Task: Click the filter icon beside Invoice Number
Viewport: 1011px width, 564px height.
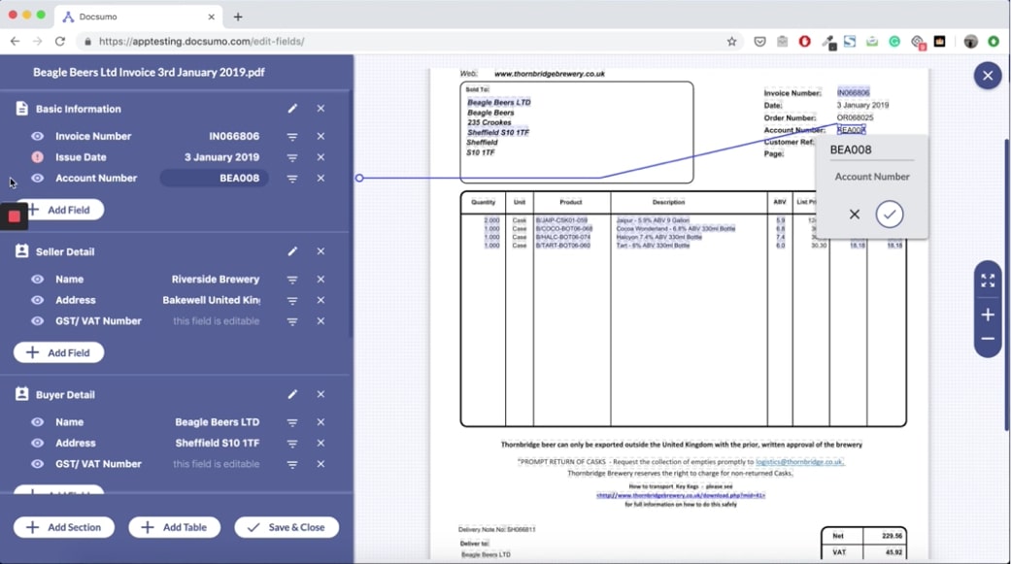Action: click(292, 136)
